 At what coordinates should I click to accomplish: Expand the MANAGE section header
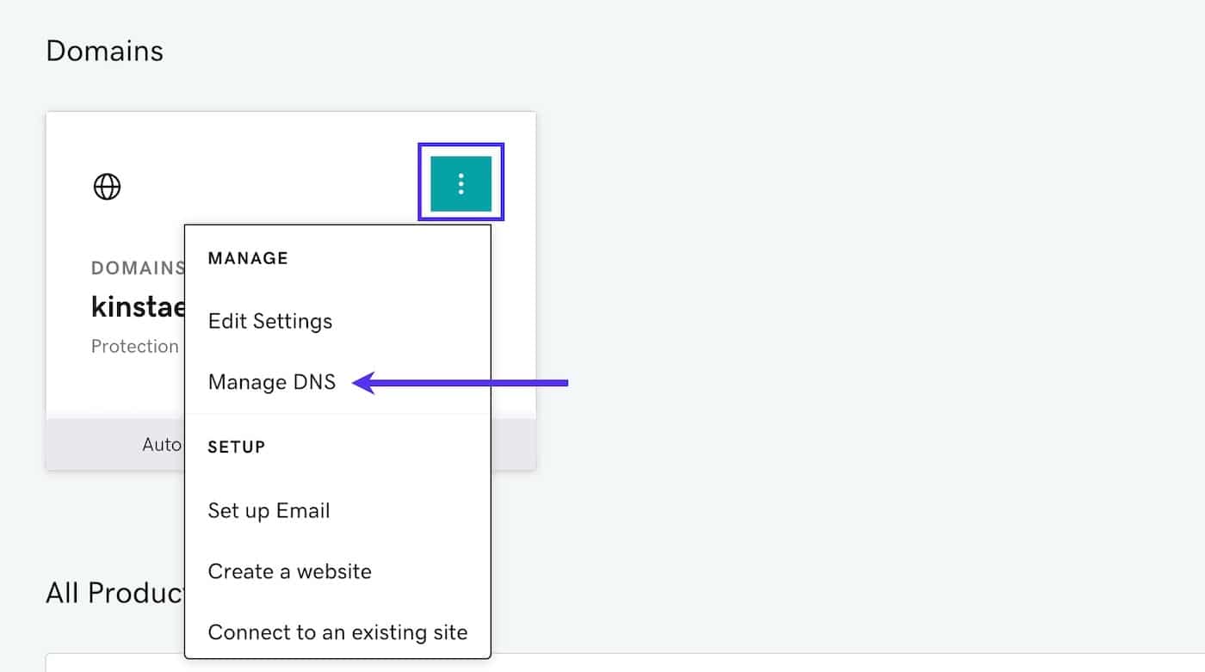pos(248,257)
